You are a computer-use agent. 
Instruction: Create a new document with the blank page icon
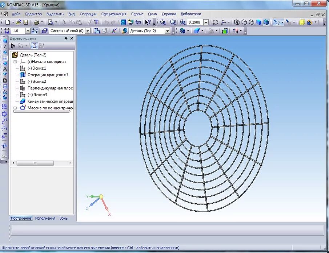8,22
